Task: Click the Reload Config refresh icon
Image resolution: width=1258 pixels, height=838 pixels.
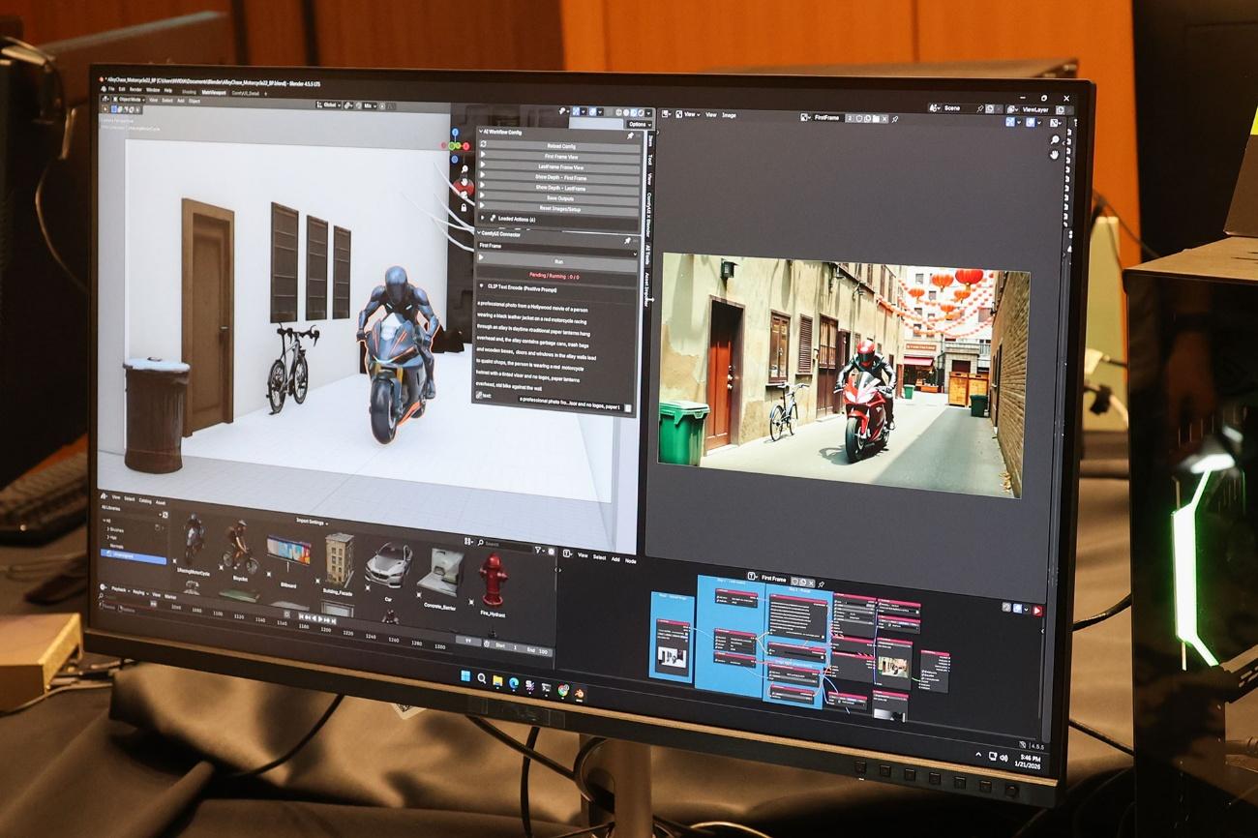Action: 484,145
